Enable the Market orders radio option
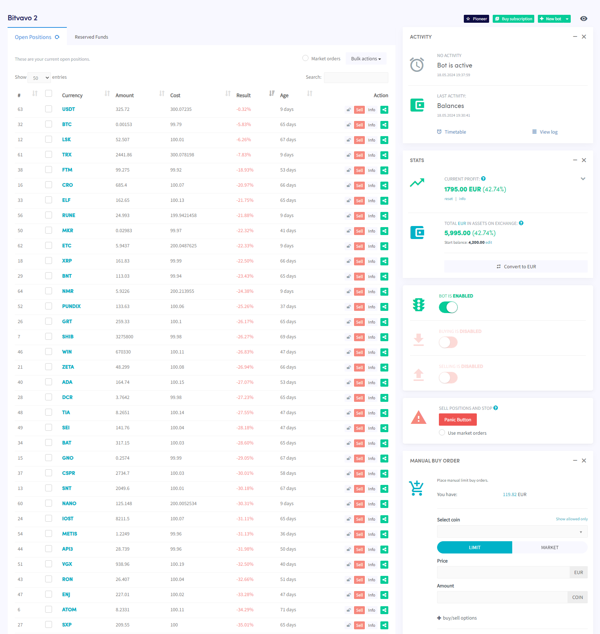600x634 pixels. pyautogui.click(x=306, y=58)
